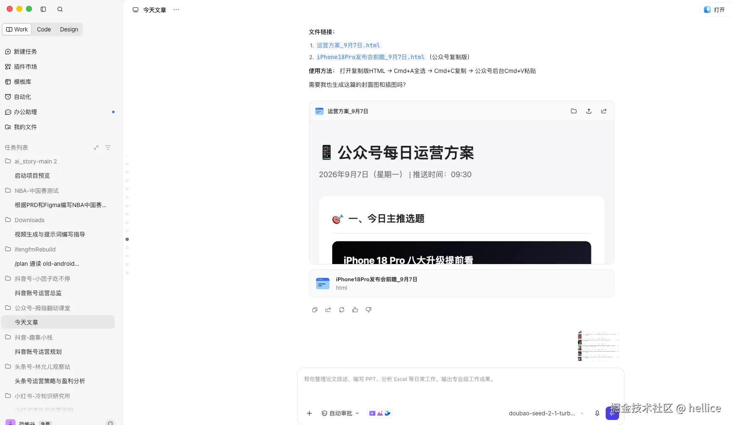Like the response with thumbs up
The image size is (732, 425).
click(x=355, y=310)
